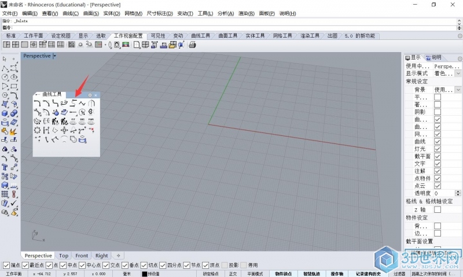Pick the Ellipse tool in left toolbar
Viewport: 463px width, 277px height.
[x=14, y=77]
